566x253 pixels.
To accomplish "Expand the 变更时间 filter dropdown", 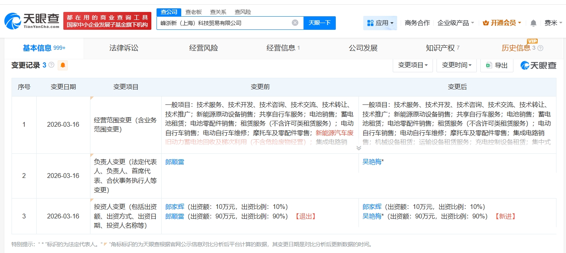I will 456,65.
